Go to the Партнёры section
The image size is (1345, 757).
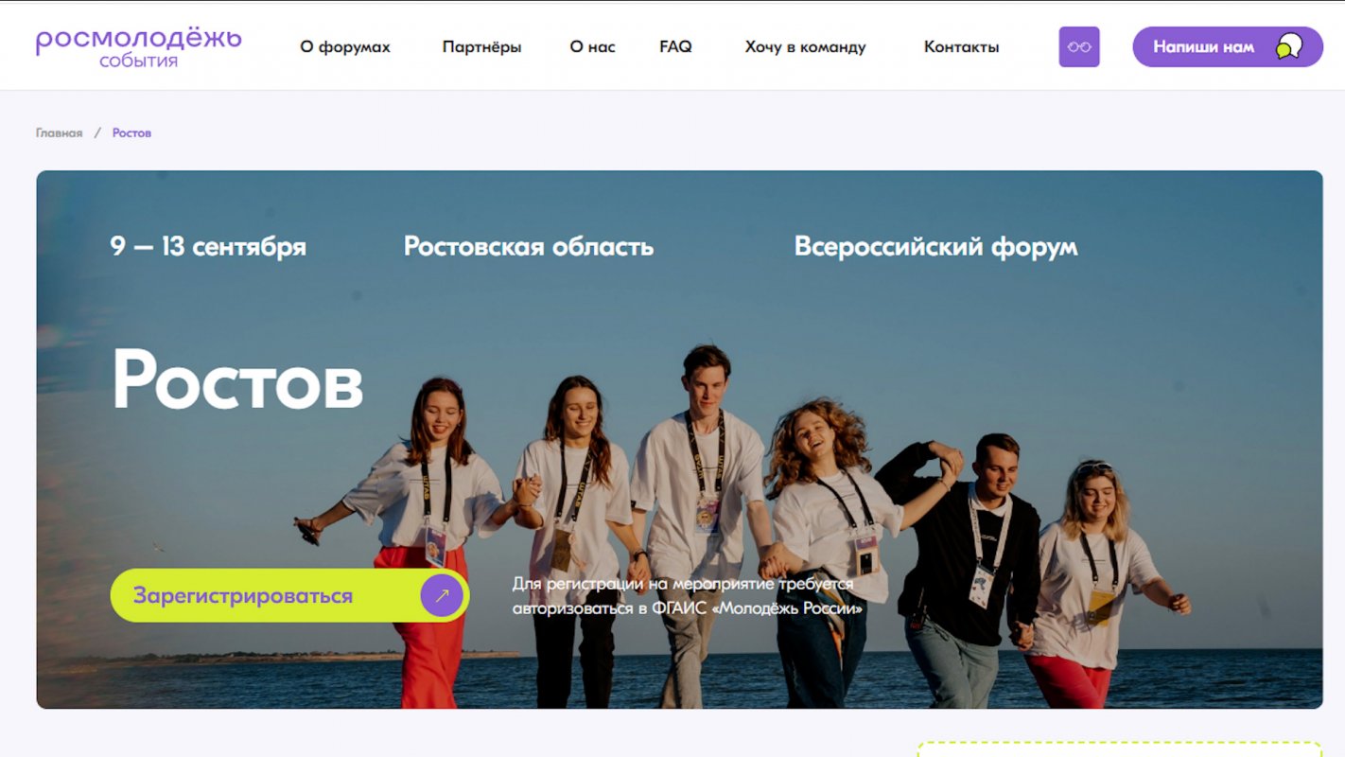(481, 47)
